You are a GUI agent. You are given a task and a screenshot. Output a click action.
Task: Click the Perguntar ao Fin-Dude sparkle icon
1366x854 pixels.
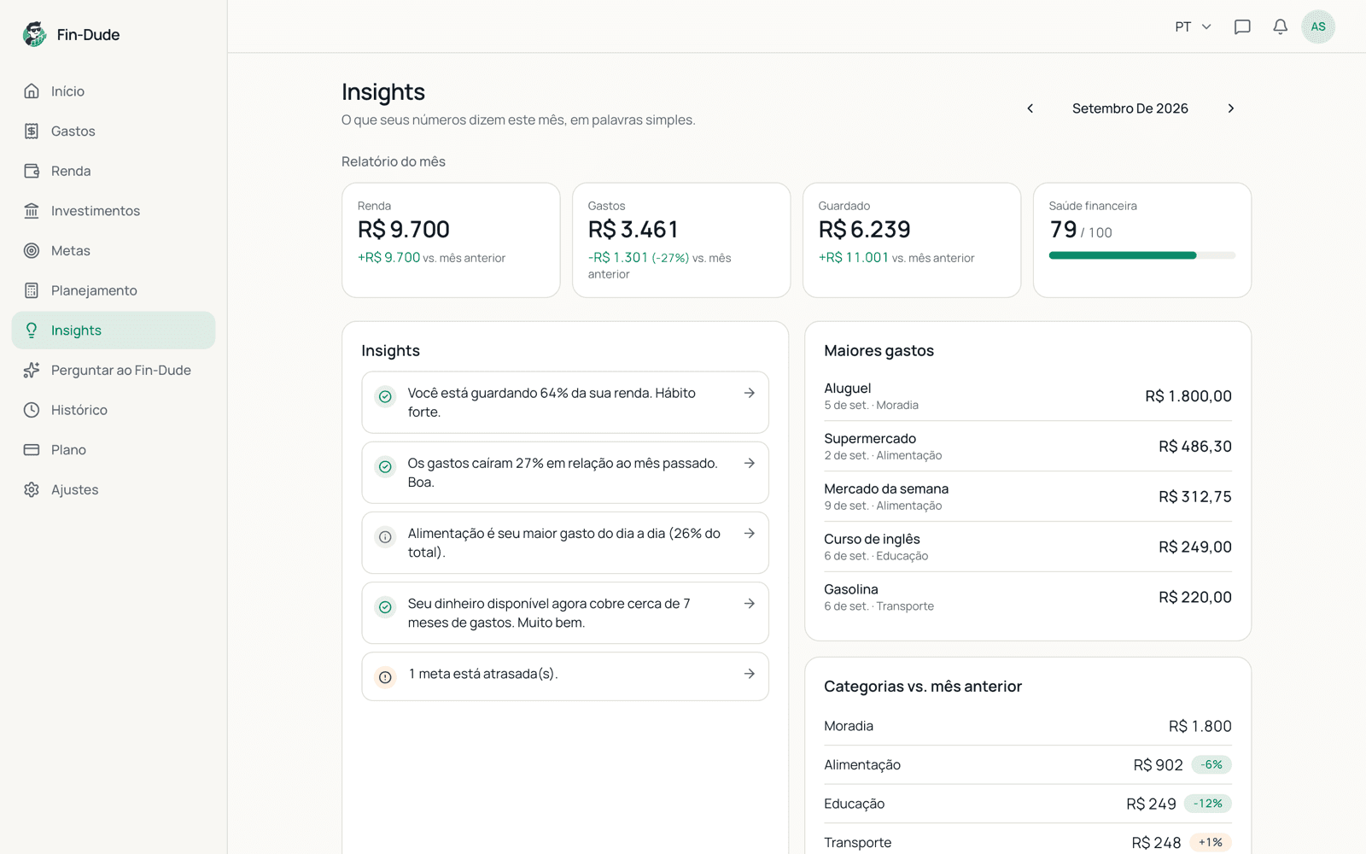point(32,370)
